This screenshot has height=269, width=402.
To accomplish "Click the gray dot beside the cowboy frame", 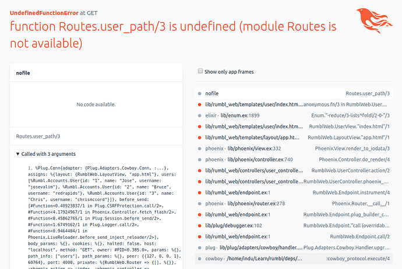I will [199, 259].
